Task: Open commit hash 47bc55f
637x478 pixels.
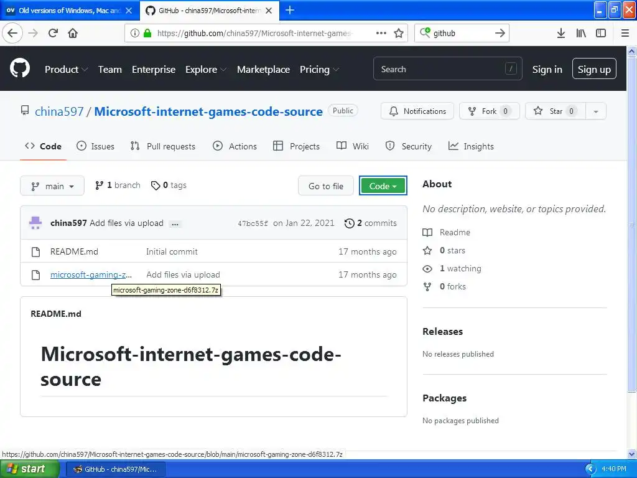Action: click(253, 223)
